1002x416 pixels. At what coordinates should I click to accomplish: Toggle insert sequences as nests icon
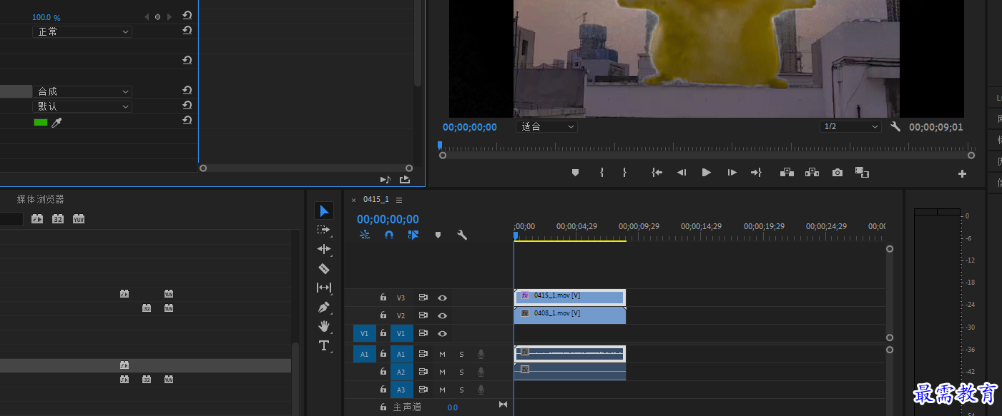365,235
